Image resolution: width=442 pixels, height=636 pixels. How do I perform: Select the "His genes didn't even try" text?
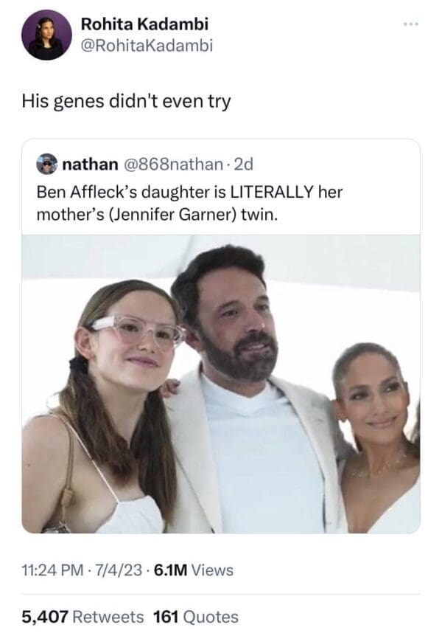(125, 100)
